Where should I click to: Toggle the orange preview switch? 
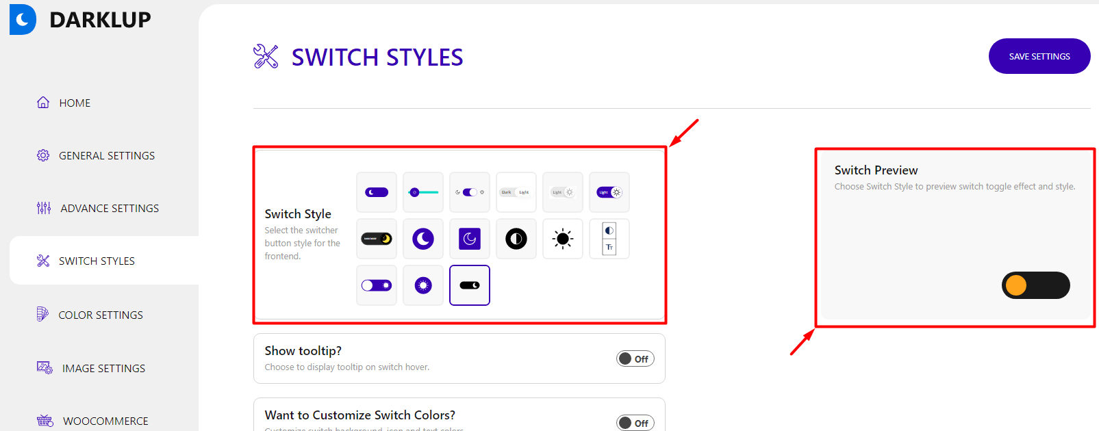click(x=1035, y=285)
